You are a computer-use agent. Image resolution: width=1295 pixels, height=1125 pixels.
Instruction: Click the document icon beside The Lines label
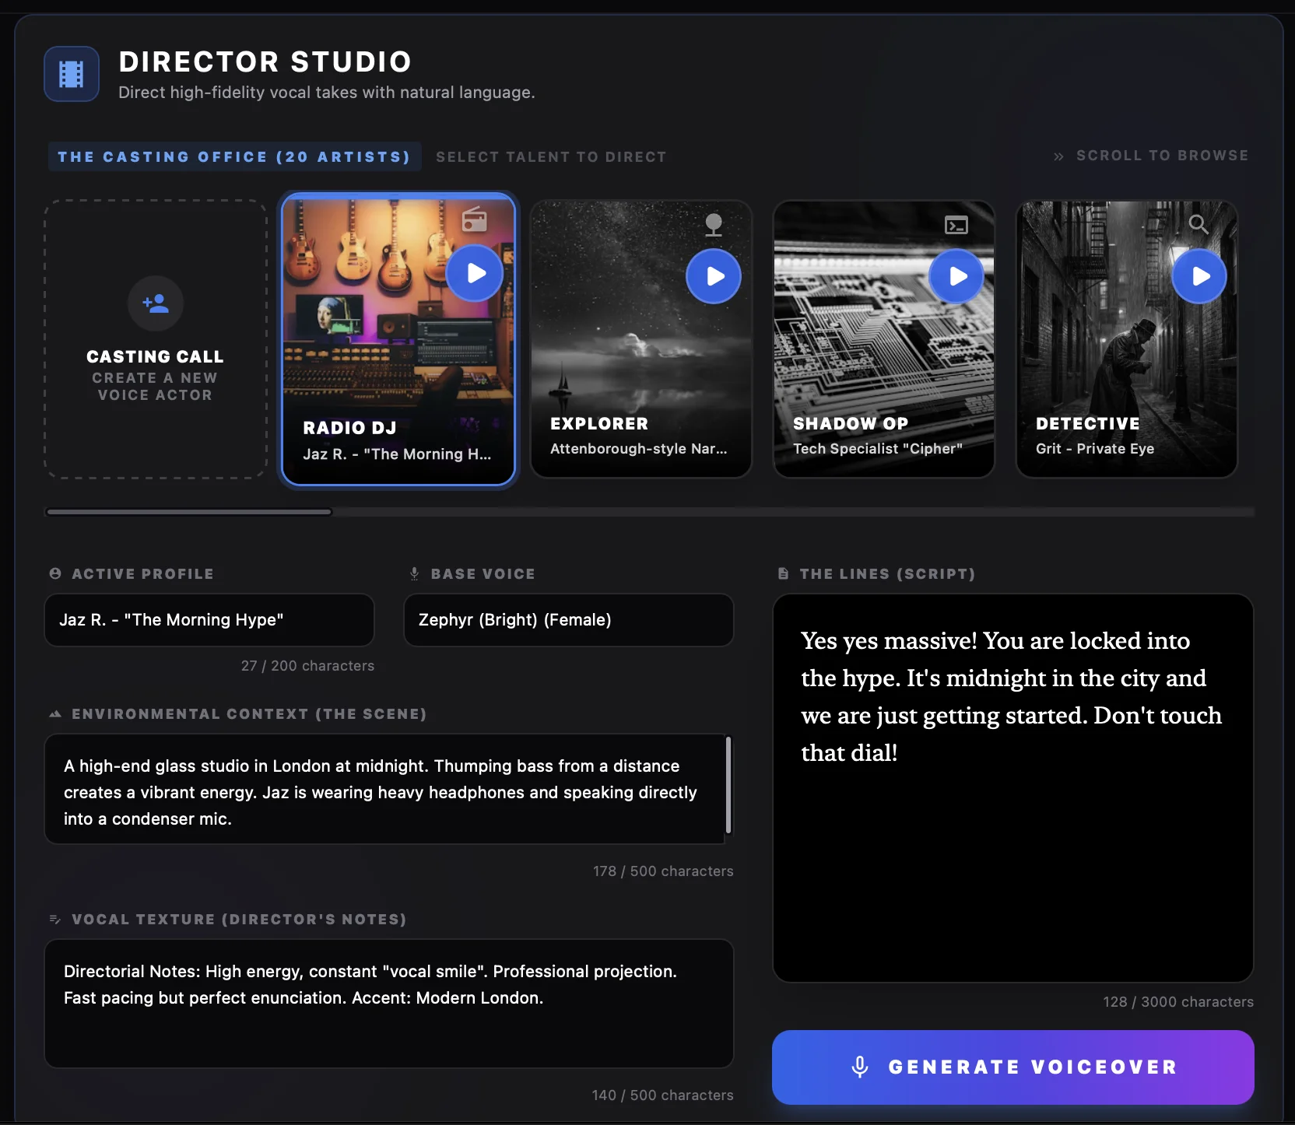[x=784, y=573]
